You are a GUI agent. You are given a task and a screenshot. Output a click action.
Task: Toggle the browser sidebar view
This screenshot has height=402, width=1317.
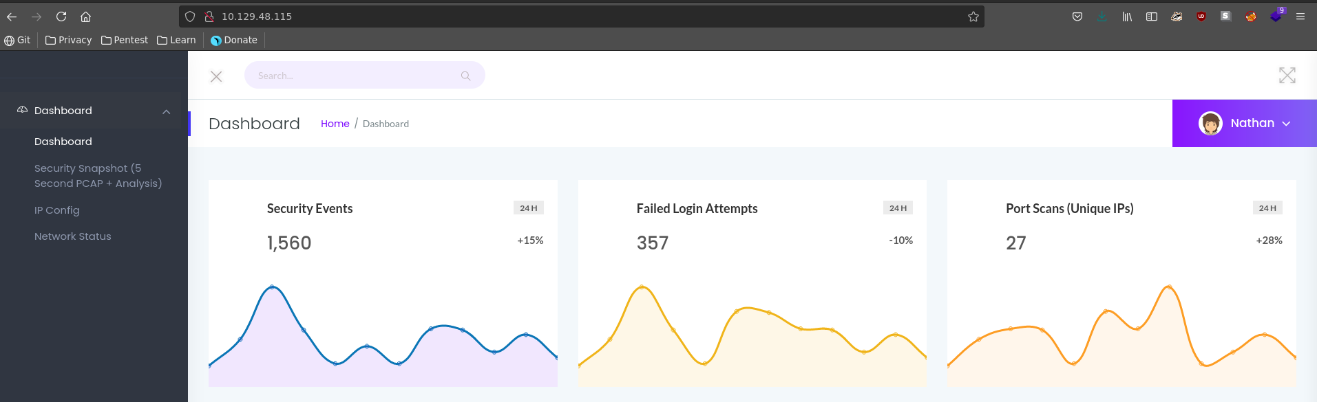tap(1151, 16)
